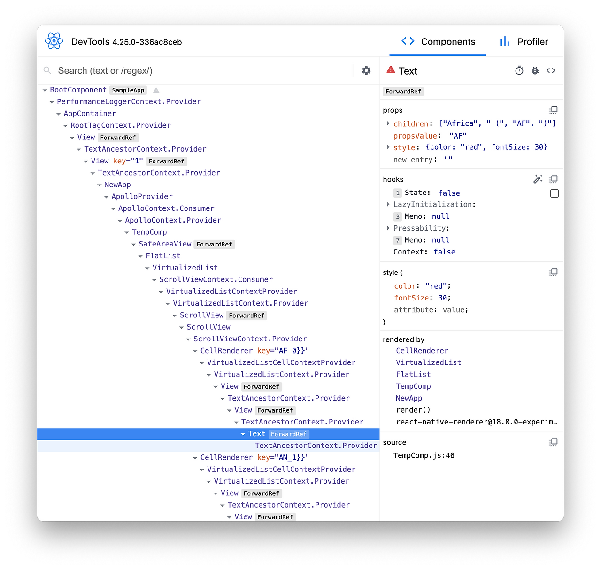The height and width of the screenshot is (570, 601).
Task: Copy source info using the copy icon
Action: 554,442
